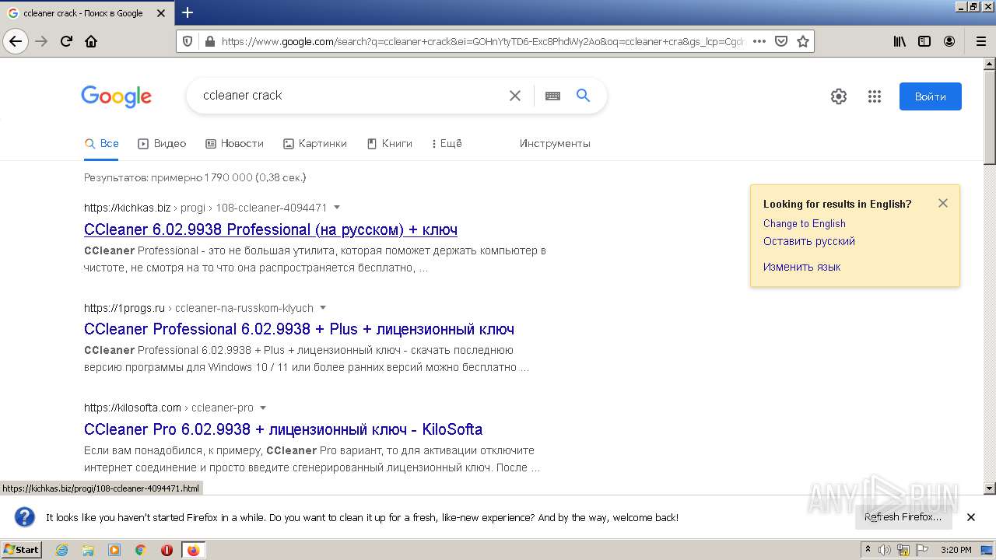The image size is (996, 560).
Task: Open CCleaner Professional + Plus лицензионный ключ result
Action: coord(299,329)
